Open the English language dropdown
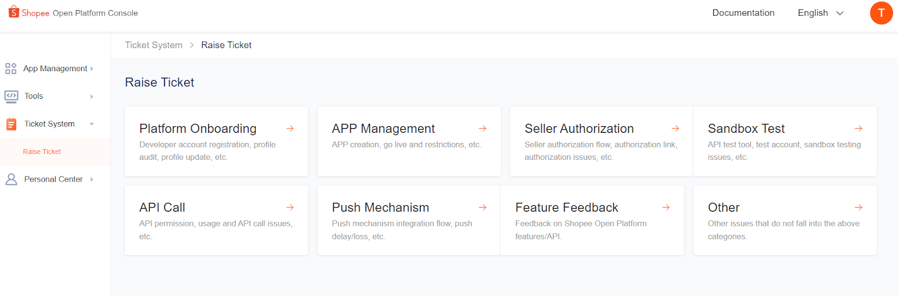This screenshot has width=898, height=296. [820, 13]
